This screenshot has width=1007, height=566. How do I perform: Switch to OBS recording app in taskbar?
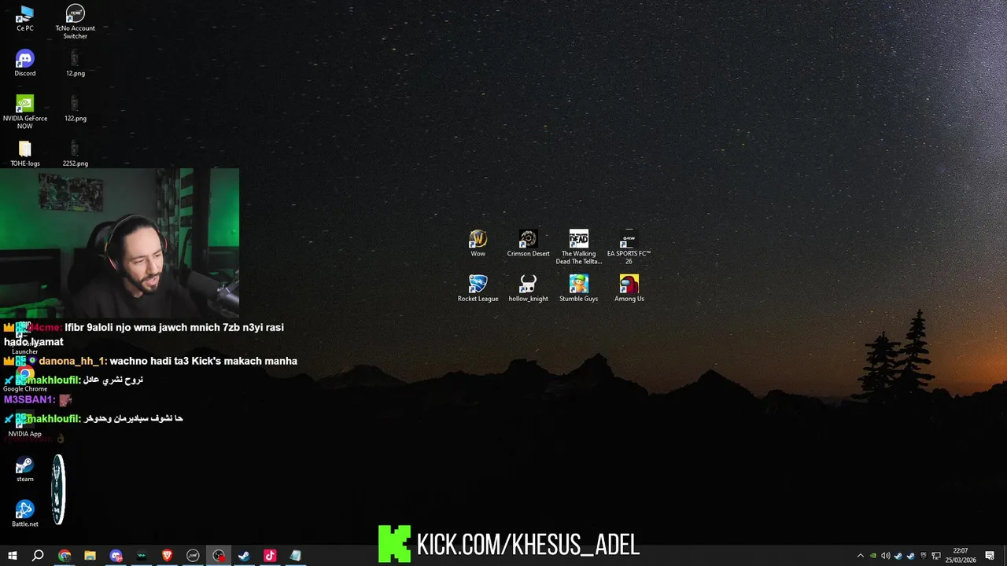pyautogui.click(x=219, y=556)
